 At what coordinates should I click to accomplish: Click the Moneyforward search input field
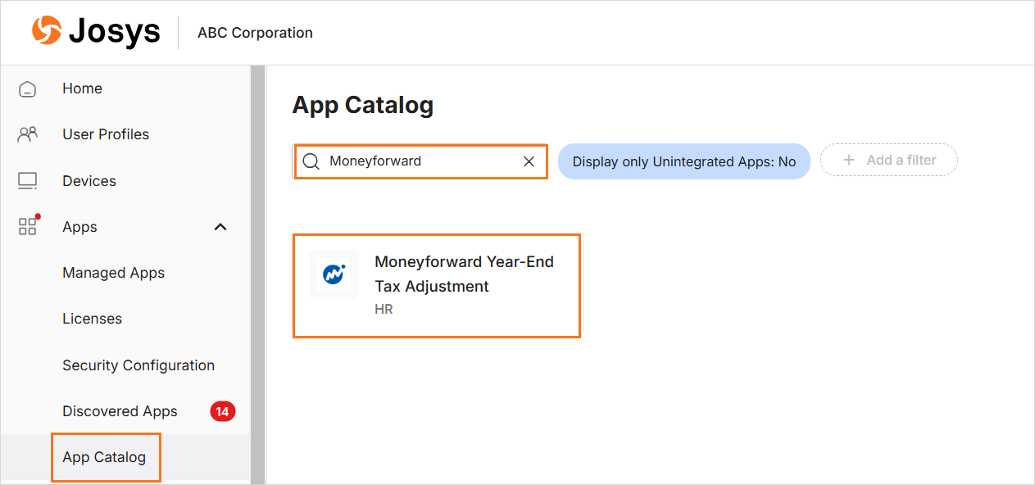pos(420,161)
